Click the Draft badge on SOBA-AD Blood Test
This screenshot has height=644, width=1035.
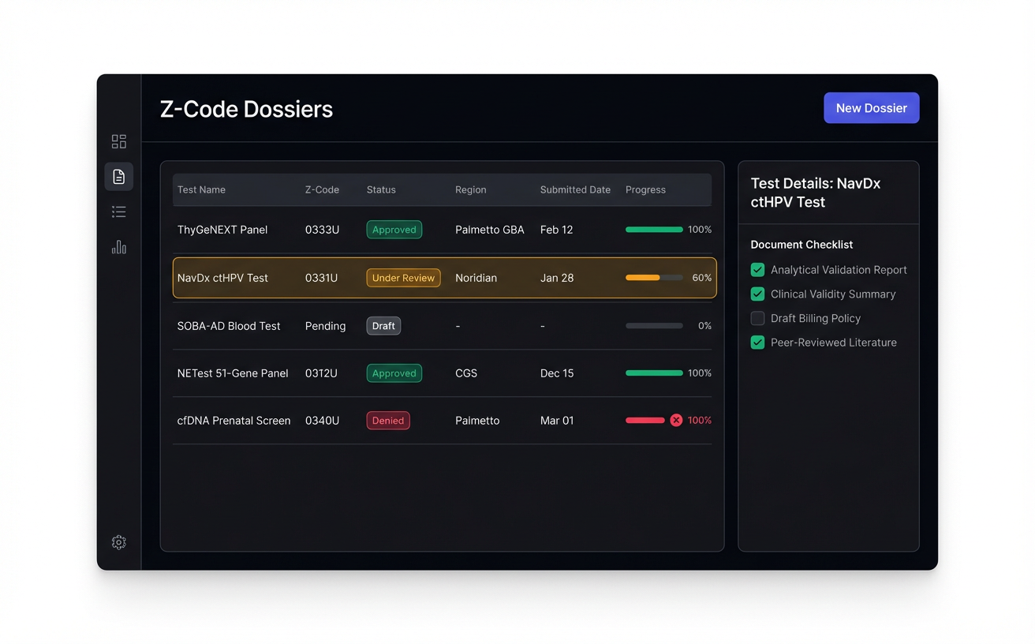coord(383,325)
